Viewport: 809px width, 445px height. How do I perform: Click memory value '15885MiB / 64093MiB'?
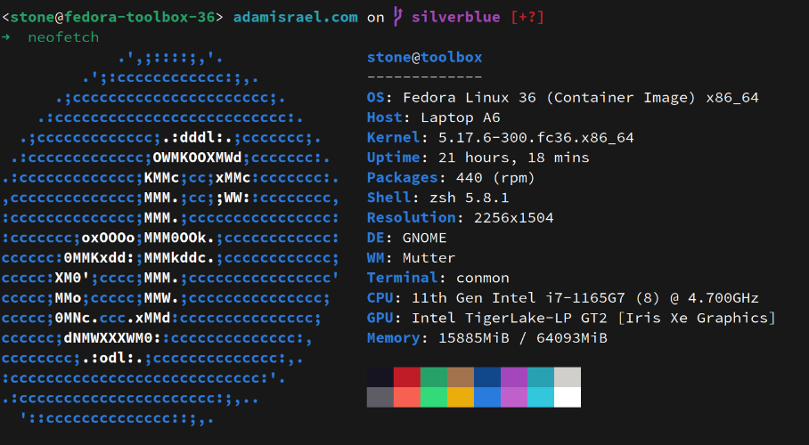click(x=523, y=338)
